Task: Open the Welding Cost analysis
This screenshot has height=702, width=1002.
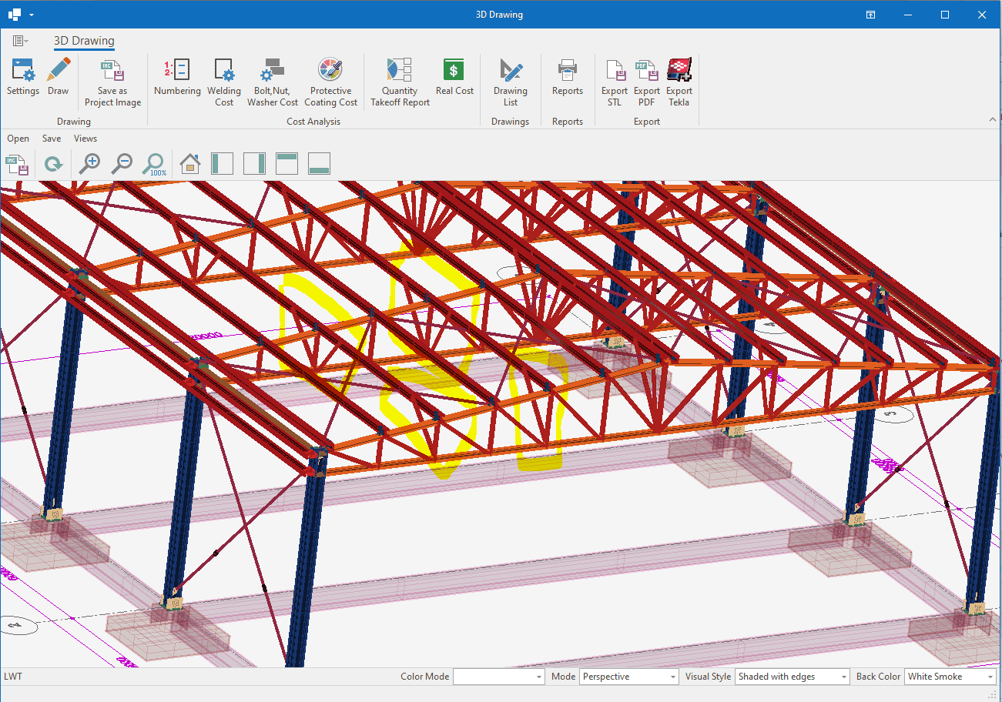Action: 224,82
